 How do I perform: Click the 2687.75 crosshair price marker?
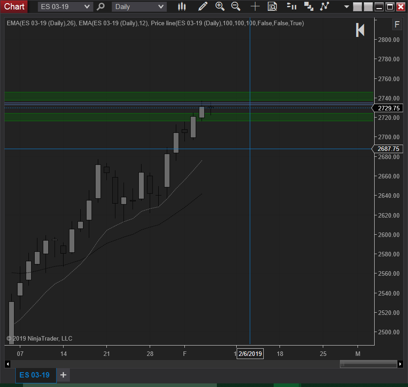pyautogui.click(x=387, y=149)
